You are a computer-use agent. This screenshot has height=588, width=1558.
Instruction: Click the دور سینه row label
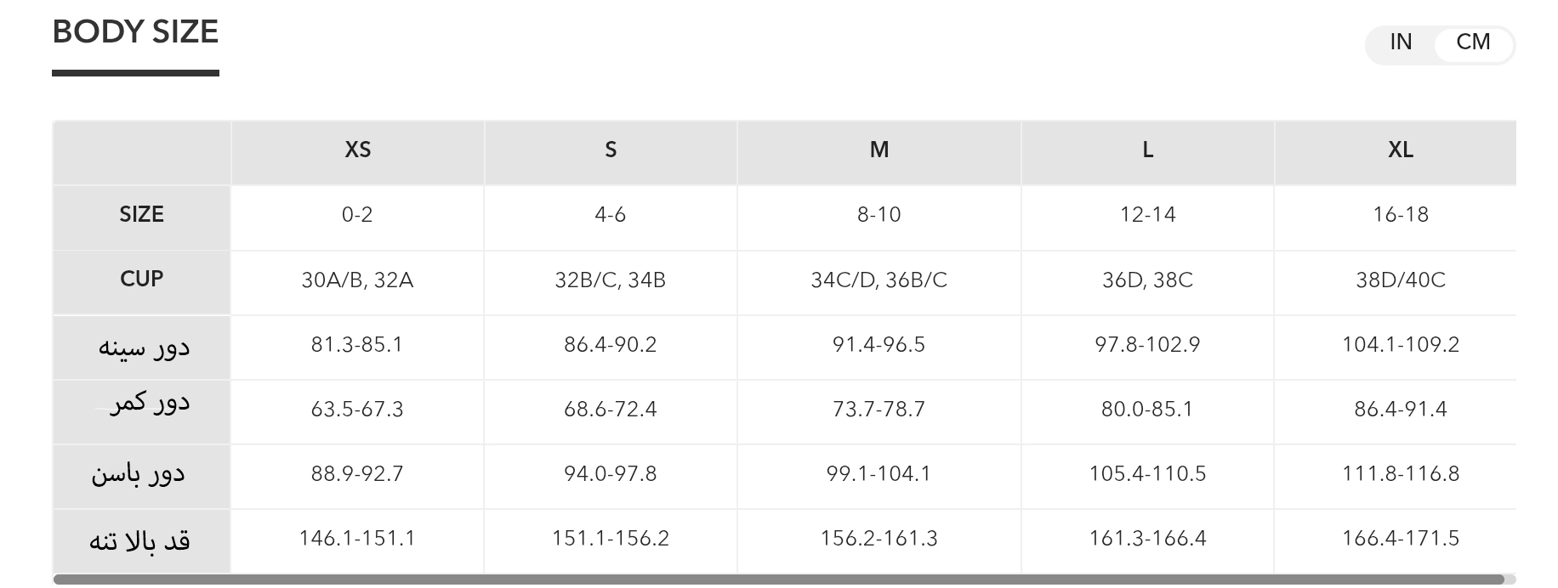(x=143, y=347)
